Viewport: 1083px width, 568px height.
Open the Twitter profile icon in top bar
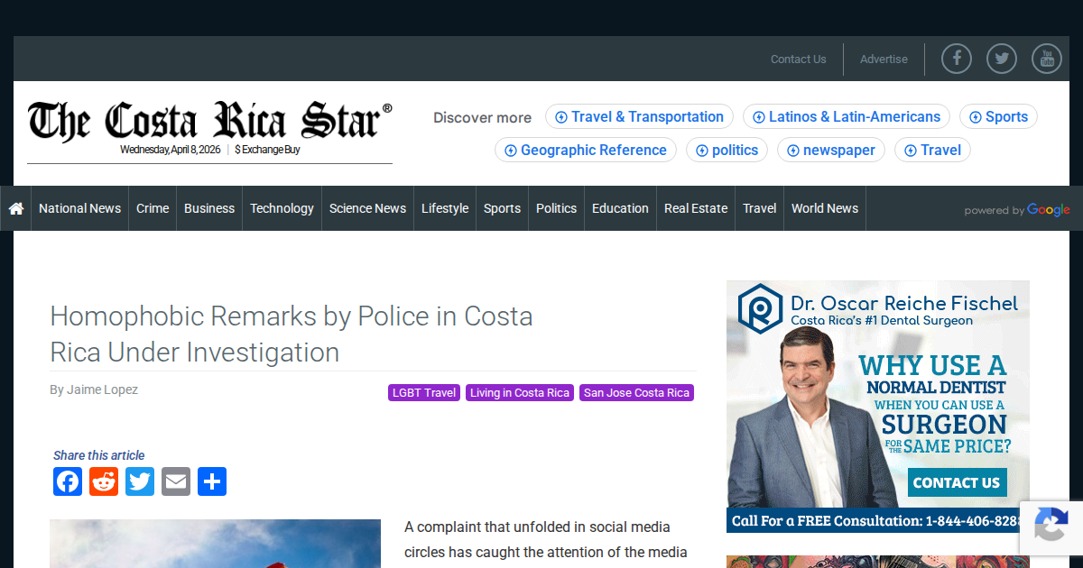coord(1002,59)
